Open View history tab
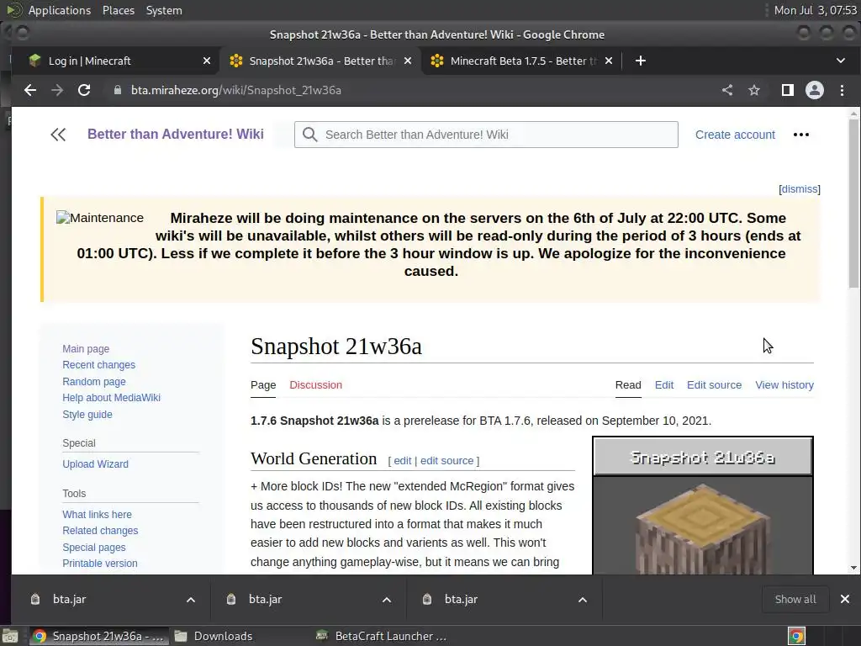861x646 pixels. [784, 385]
